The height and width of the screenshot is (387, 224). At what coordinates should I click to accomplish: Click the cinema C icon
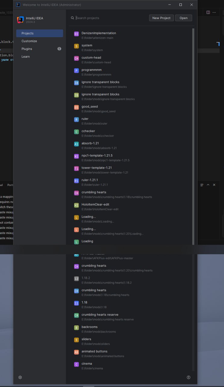pos(76,365)
